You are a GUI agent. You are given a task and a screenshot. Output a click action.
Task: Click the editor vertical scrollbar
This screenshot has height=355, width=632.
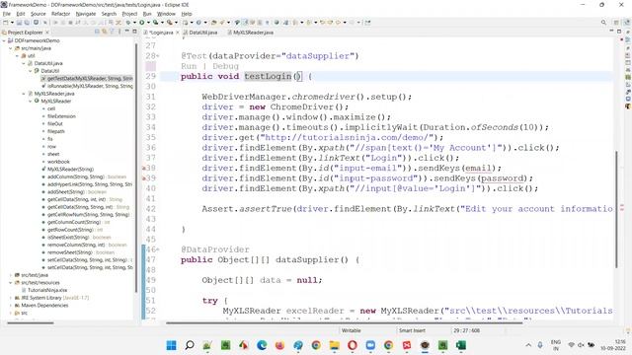coord(616,209)
